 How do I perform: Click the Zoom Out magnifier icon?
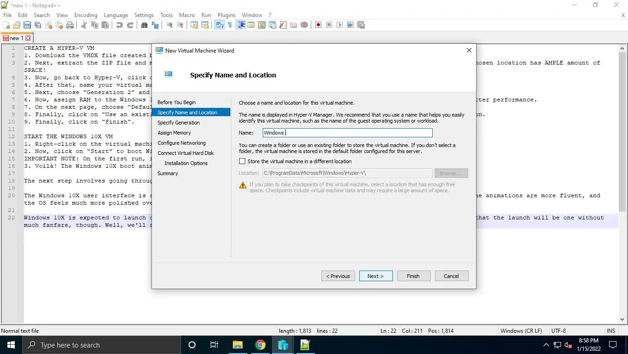click(x=180, y=25)
